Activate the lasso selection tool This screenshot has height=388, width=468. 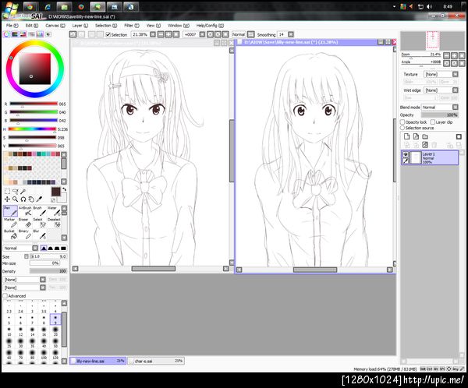16,191
